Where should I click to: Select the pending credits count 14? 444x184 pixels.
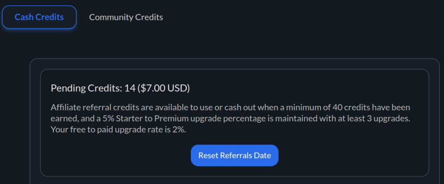click(x=129, y=88)
